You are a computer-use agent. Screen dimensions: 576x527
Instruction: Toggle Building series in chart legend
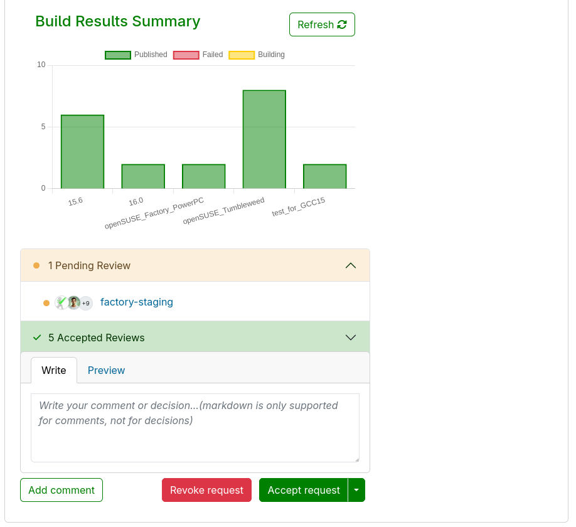tap(257, 55)
